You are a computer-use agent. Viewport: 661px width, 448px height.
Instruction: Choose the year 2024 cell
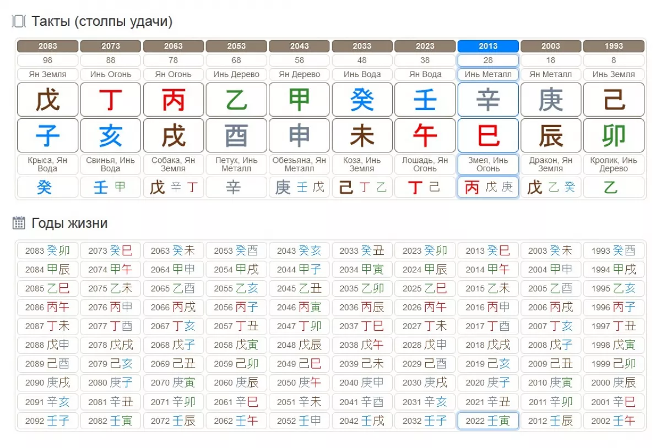(x=425, y=270)
